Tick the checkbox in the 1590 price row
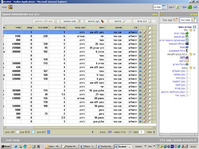 pos(149,36)
